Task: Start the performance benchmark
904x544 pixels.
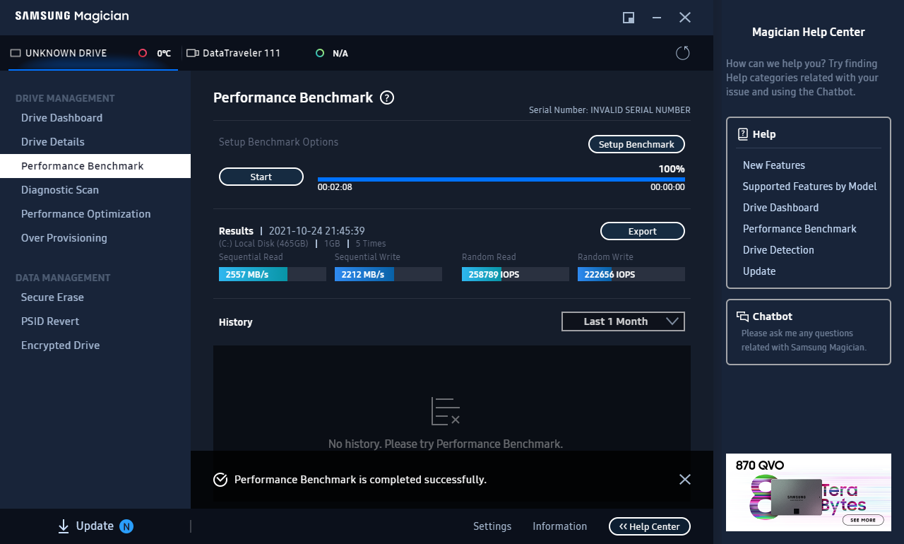Action: coord(261,177)
